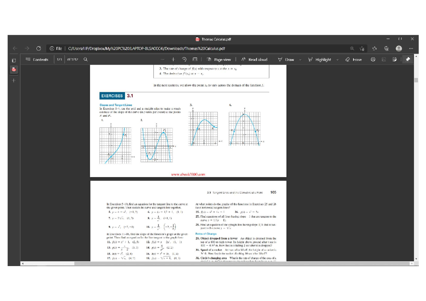Expand the Draw options dropdown arrow
Screen dimensions: 426x301
click(300, 60)
